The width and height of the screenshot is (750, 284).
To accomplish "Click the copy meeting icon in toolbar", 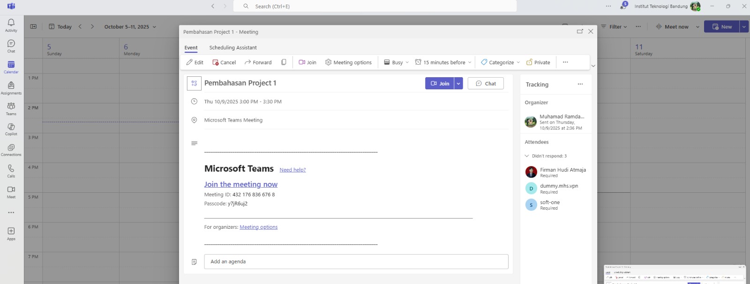I will click(x=284, y=62).
